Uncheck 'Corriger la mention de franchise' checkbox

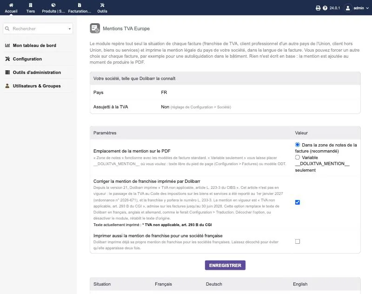click(298, 202)
